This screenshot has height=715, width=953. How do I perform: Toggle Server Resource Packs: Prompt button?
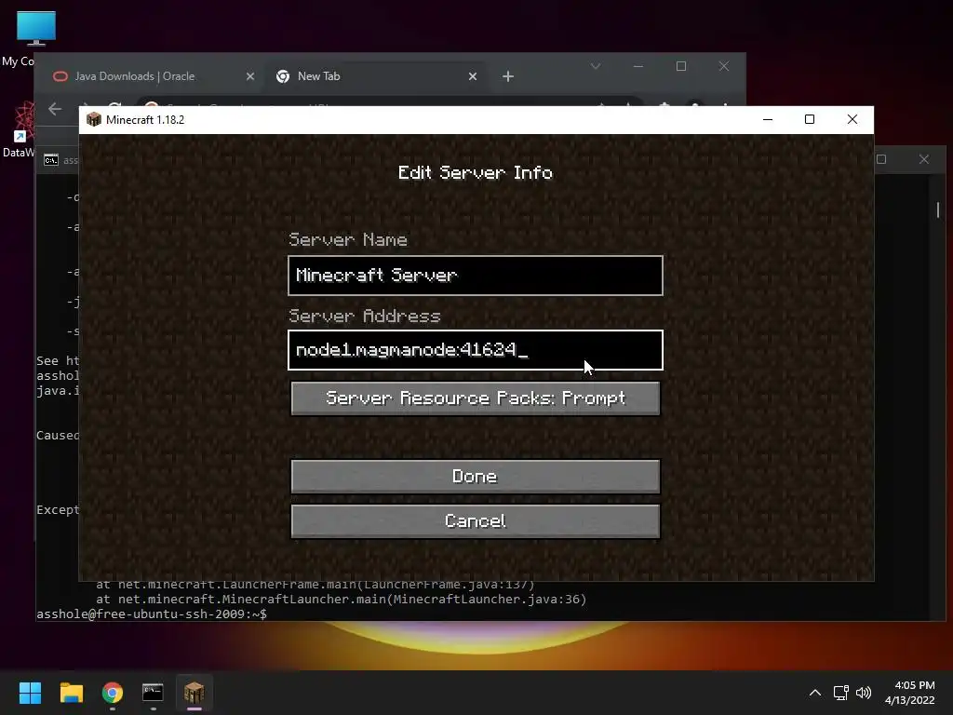[476, 398]
